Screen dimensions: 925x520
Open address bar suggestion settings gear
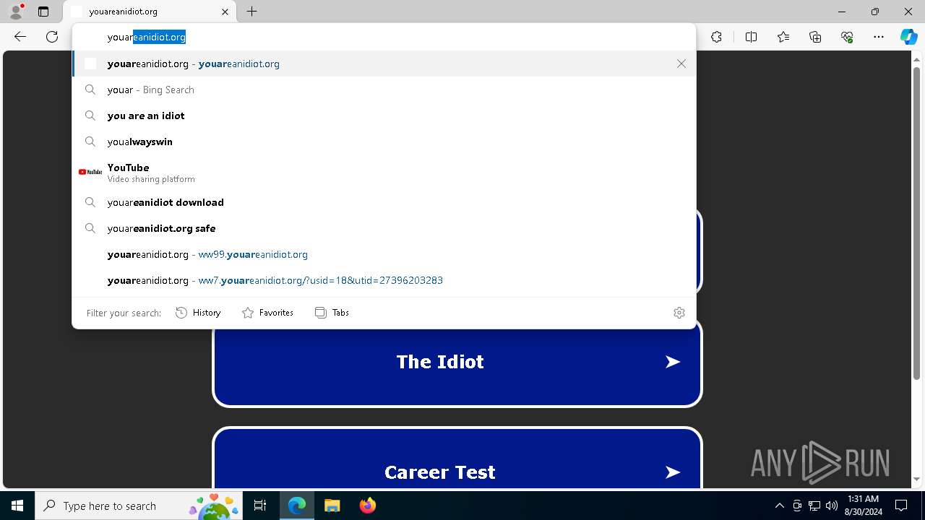click(x=679, y=313)
